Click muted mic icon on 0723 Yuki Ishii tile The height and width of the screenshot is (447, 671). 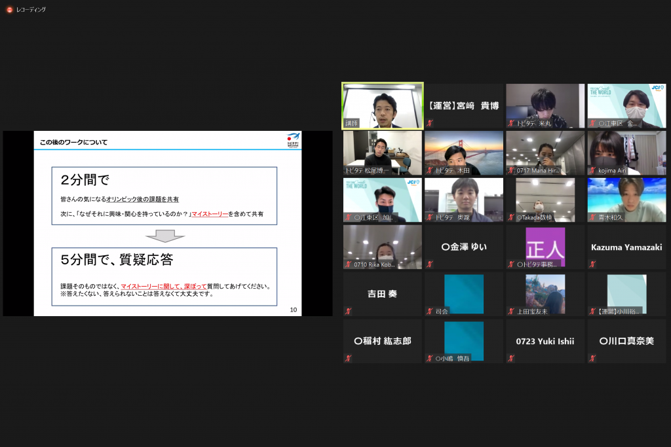511,359
